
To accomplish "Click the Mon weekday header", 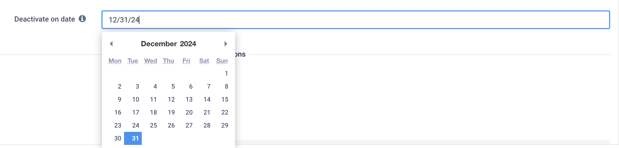I will pos(115,61).
